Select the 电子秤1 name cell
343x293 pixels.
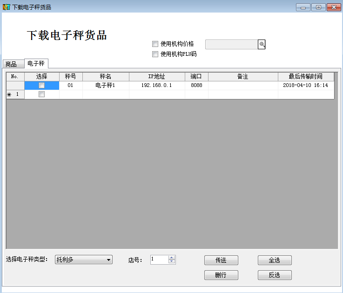tap(106, 85)
